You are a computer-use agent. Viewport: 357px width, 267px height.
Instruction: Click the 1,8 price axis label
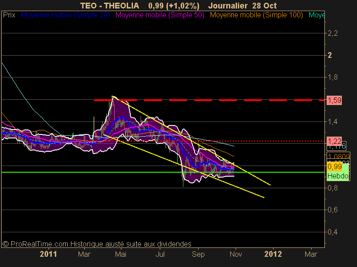(x=332, y=77)
